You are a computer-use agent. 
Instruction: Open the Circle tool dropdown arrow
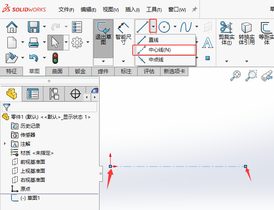pyautogui.click(x=175, y=27)
